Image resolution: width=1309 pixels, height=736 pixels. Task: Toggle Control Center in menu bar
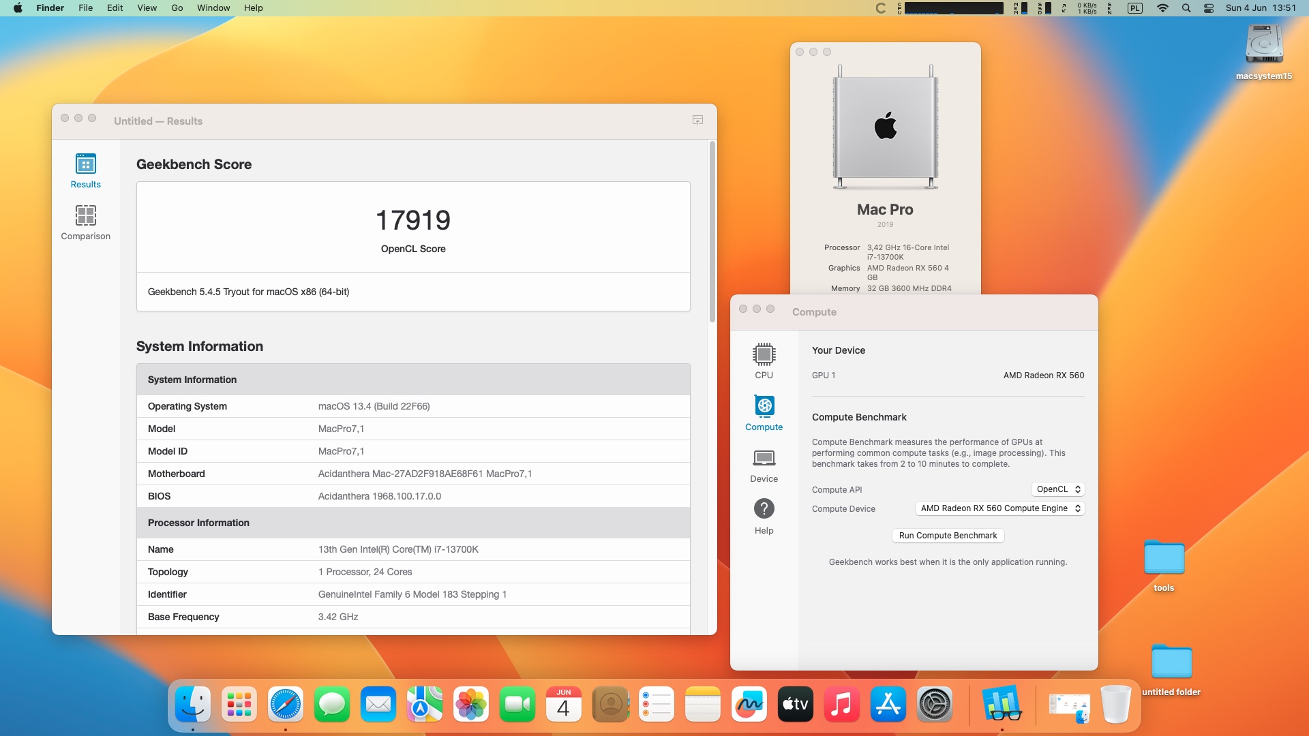pos(1209,8)
